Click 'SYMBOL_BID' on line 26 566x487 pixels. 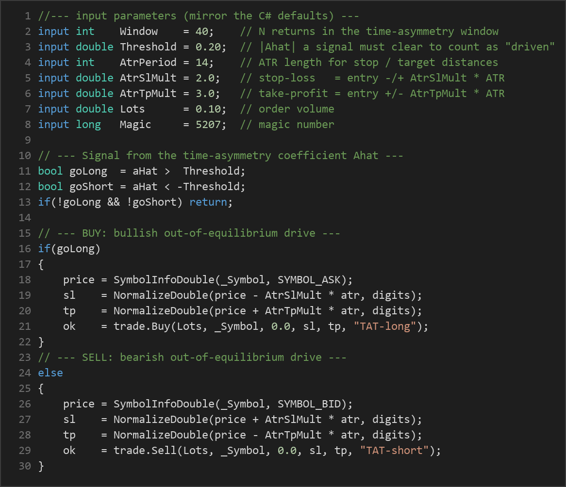pyautogui.click(x=309, y=404)
